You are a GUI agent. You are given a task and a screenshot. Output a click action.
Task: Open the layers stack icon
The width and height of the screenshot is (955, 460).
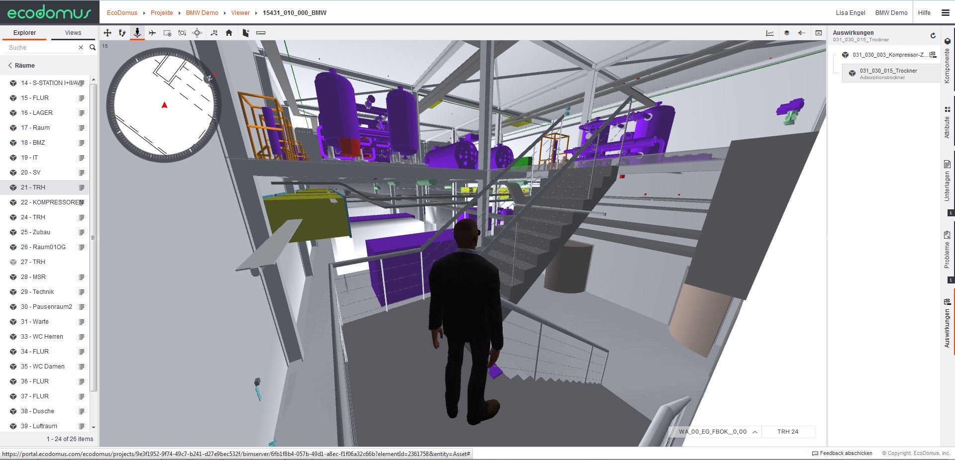(787, 33)
